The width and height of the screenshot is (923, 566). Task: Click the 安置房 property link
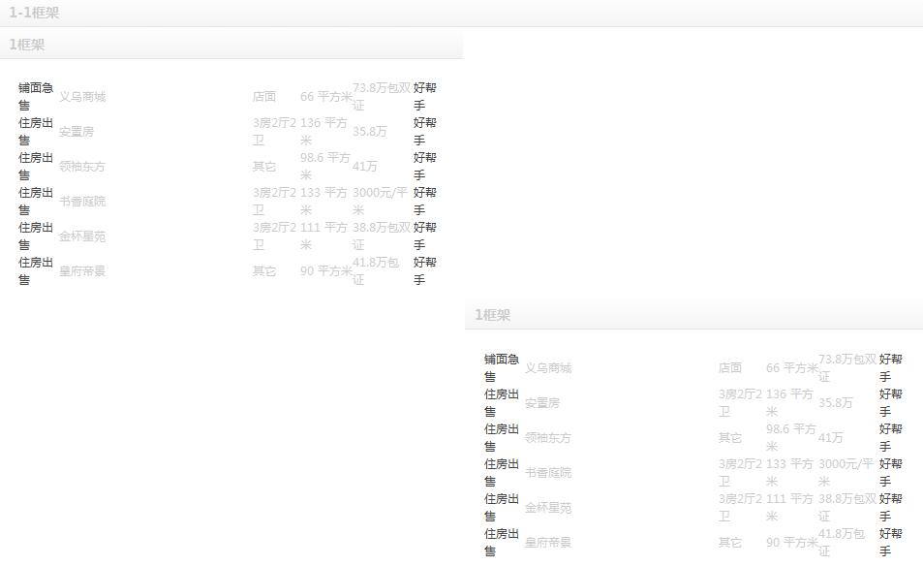pyautogui.click(x=77, y=131)
